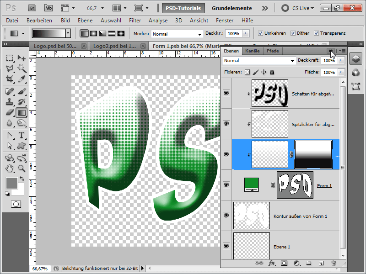Toggle Quick Mask mode

tap(16, 204)
